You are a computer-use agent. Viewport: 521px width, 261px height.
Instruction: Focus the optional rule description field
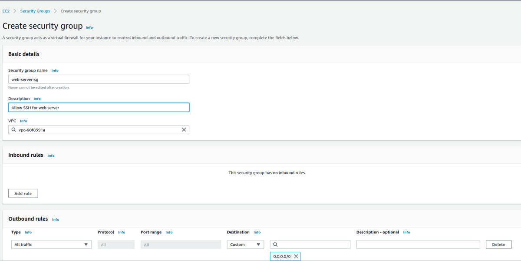[418, 244]
